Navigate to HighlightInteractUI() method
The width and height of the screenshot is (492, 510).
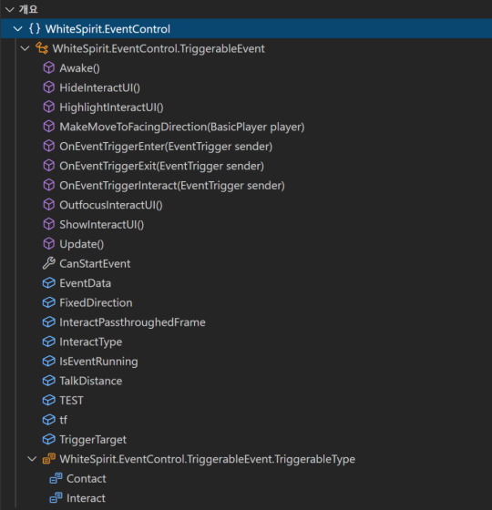[x=111, y=107]
